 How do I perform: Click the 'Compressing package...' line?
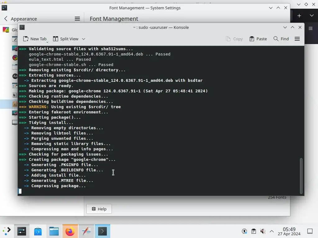point(58,186)
